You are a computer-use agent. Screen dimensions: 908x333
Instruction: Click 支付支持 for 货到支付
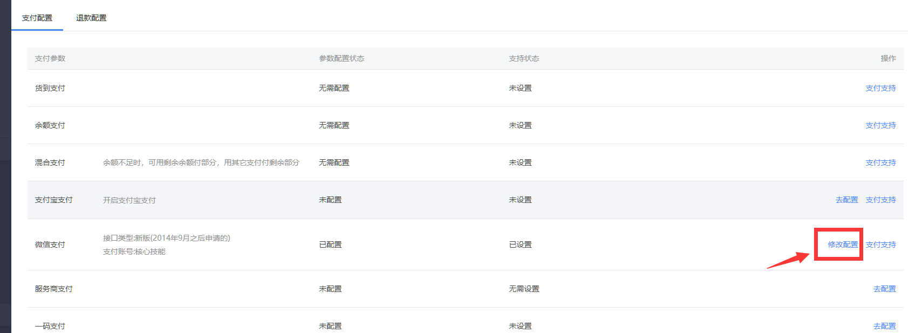click(880, 88)
